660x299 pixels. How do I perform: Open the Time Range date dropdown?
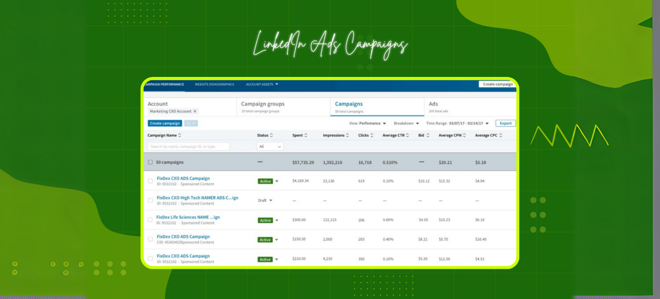pyautogui.click(x=458, y=124)
